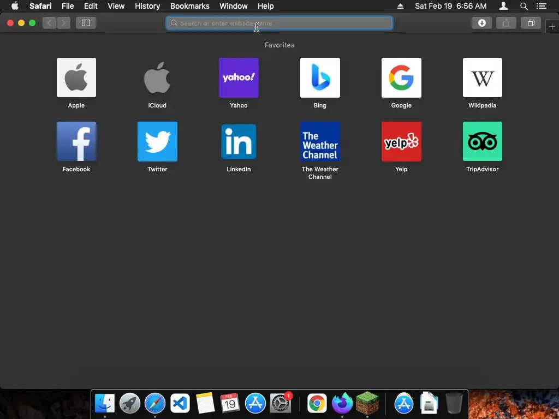Open the Google favorite tile
Screen dimensions: 559x419
(x=401, y=77)
